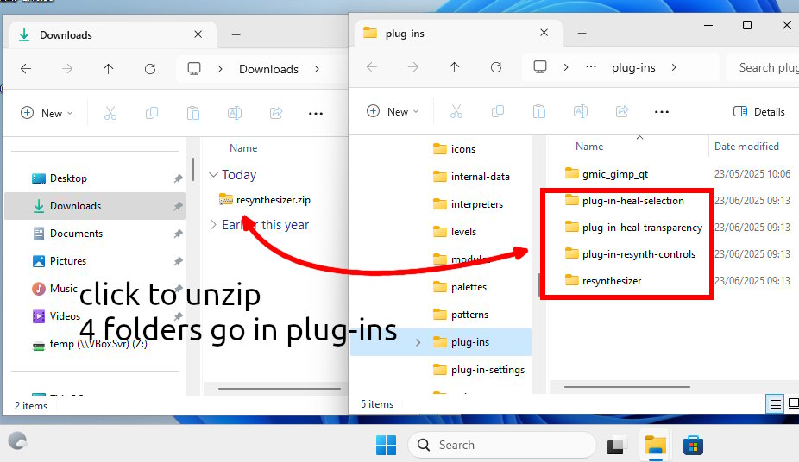
Task: Share item in plug-ins window toolbar
Action: click(x=622, y=111)
